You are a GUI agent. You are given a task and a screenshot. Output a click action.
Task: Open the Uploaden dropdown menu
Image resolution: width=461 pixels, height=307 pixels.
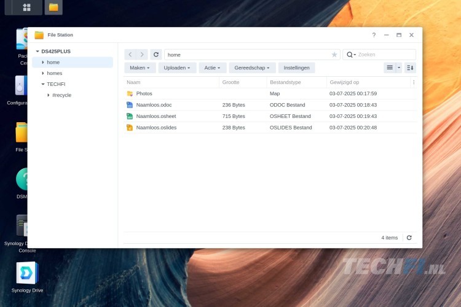click(177, 68)
